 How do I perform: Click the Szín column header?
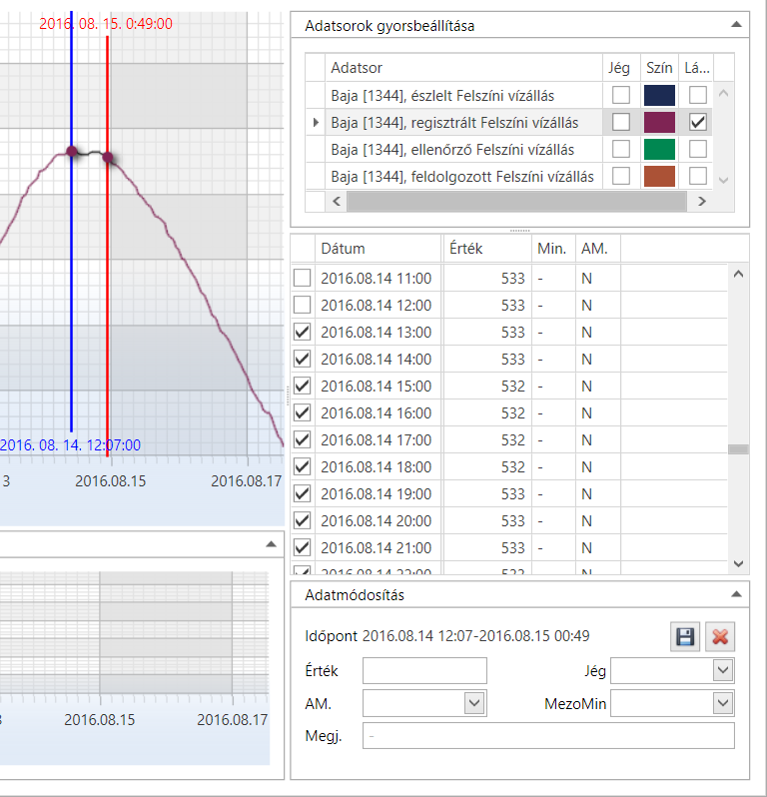tap(659, 68)
